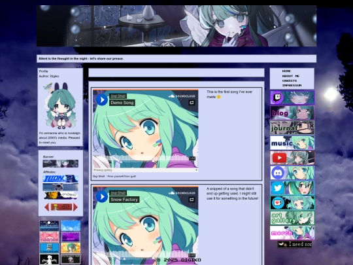Image resolution: width=353 pixels, height=265 pixels.
Task: Open the Discord banner link
Action: [292, 173]
